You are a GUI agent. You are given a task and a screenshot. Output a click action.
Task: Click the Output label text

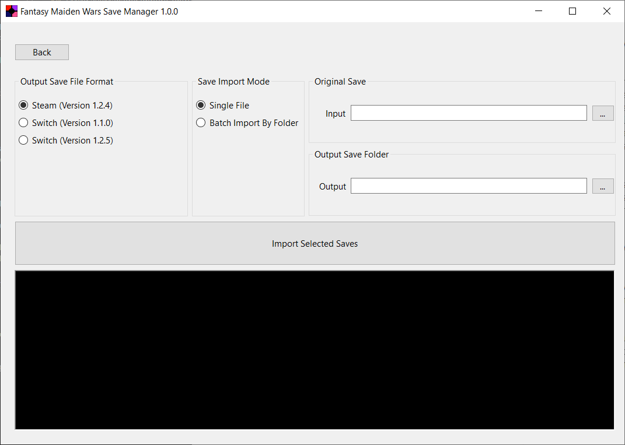coord(333,187)
